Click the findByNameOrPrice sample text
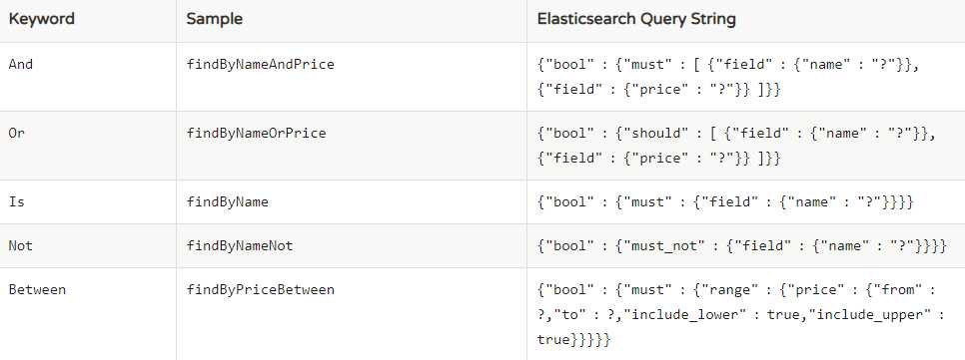Screen dimensions: 965x360 (x=256, y=133)
